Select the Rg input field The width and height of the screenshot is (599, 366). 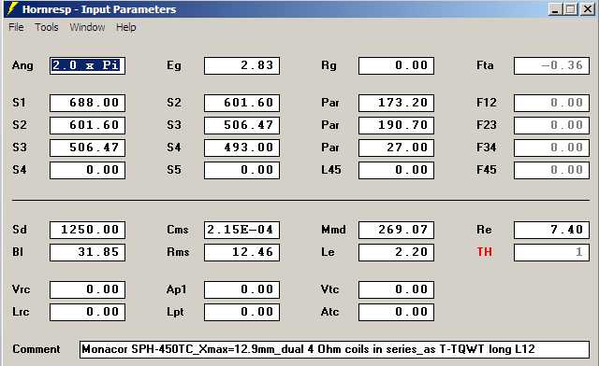(x=396, y=65)
